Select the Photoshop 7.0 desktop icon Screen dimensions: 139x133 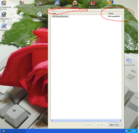(x=4, y=15)
